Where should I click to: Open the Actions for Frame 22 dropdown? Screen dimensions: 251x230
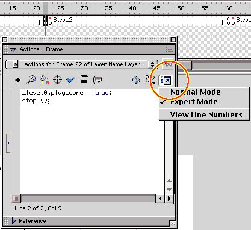[x=82, y=64]
